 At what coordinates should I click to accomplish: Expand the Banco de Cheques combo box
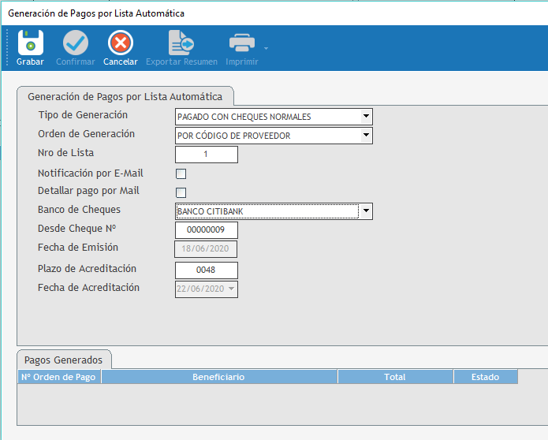(x=365, y=211)
